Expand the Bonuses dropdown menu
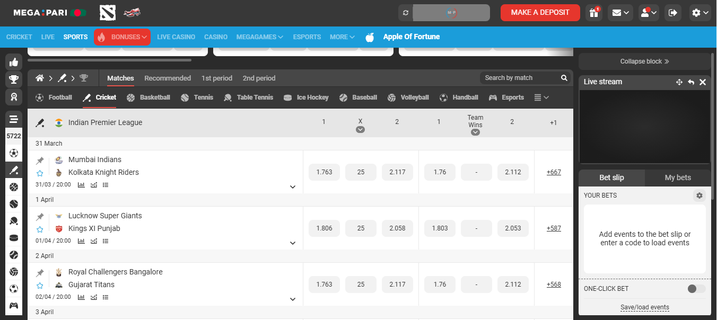Viewport: 717px width, 320px height. 123,37
